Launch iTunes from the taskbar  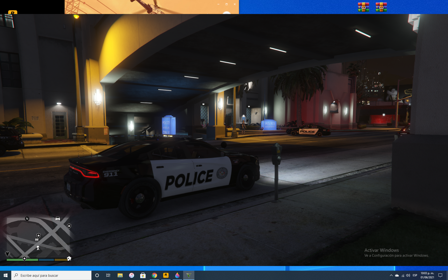(x=131, y=276)
